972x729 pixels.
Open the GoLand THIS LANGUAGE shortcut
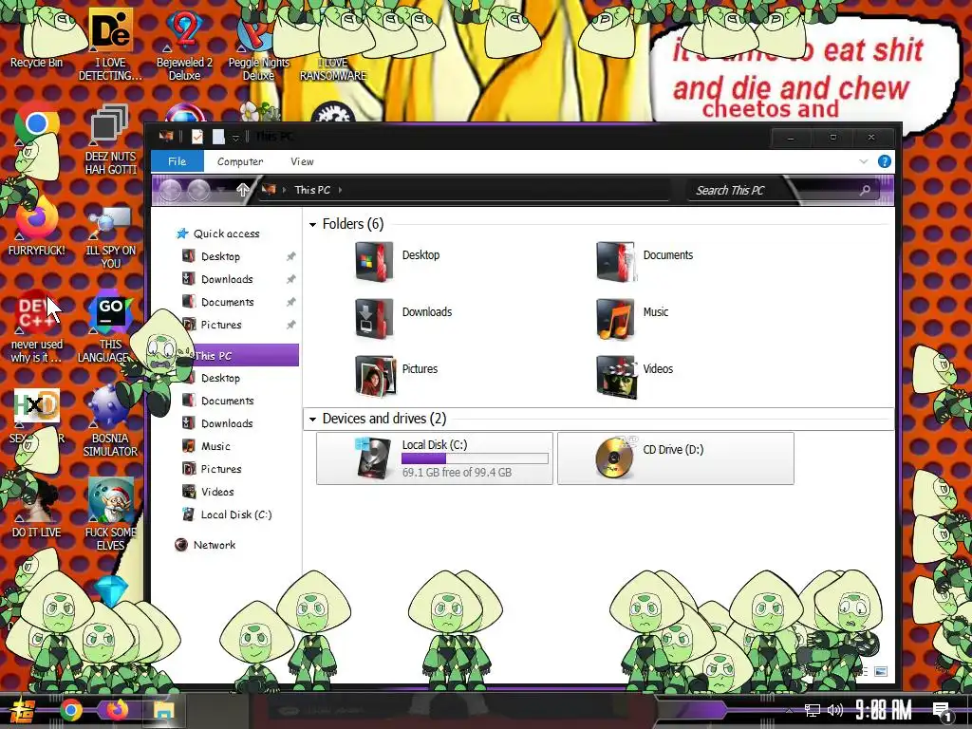point(110,327)
